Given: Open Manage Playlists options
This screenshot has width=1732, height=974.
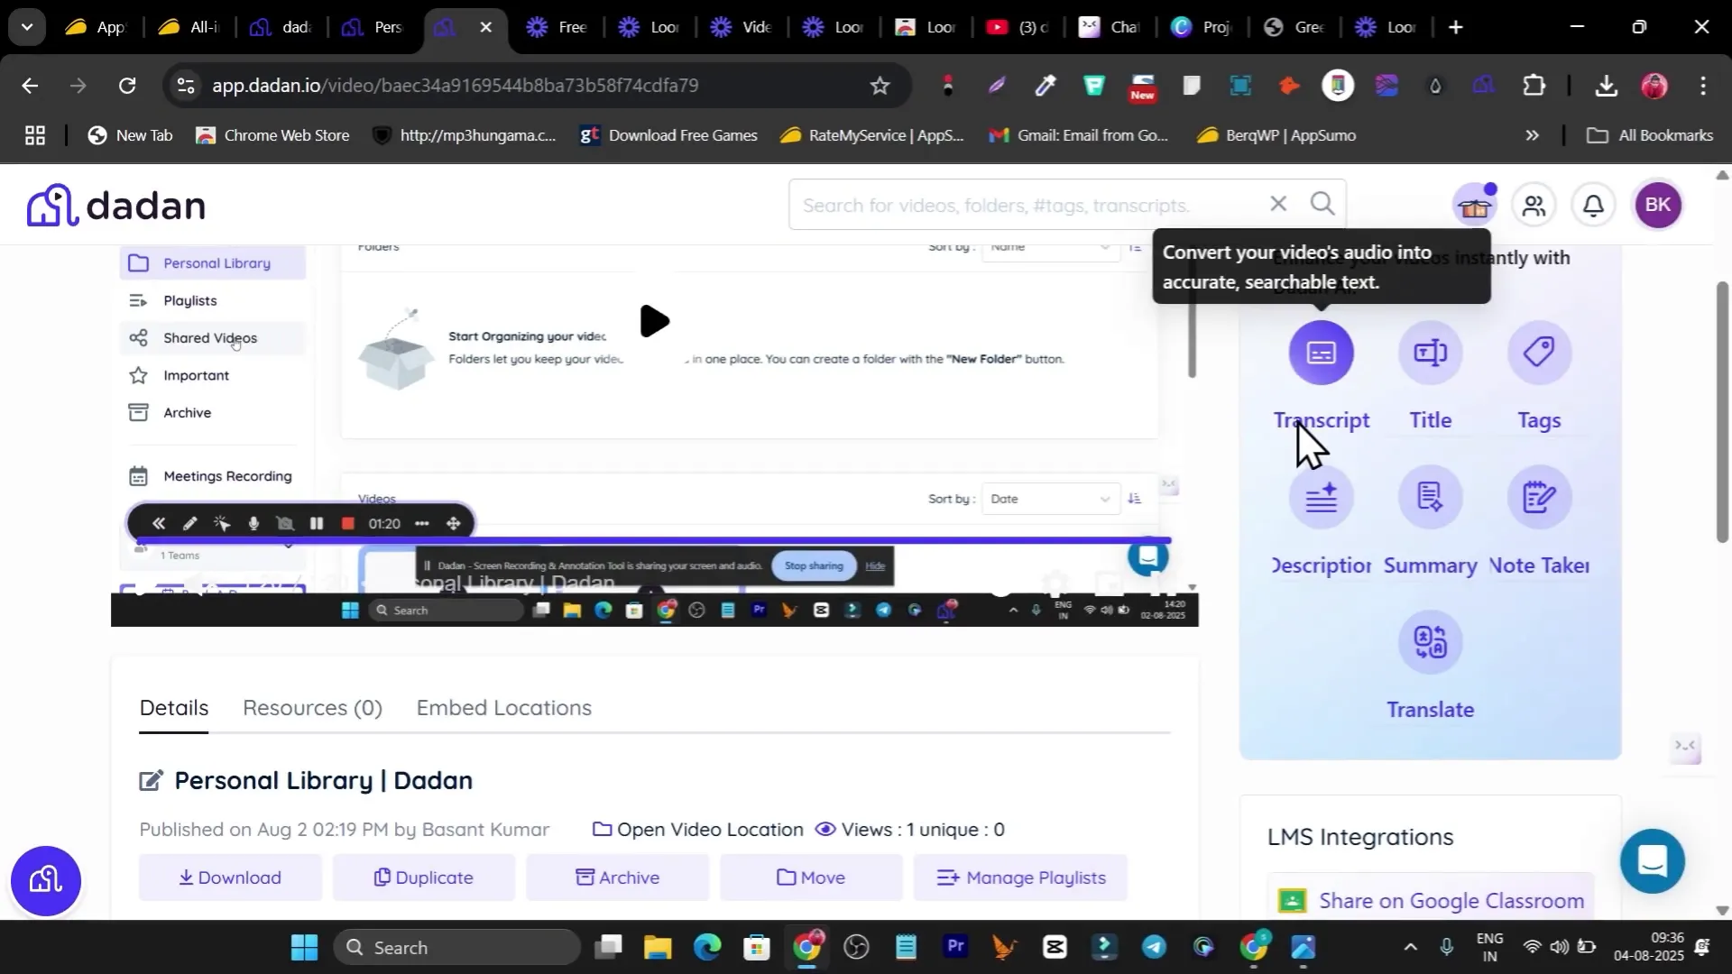Looking at the screenshot, I should point(1020,878).
